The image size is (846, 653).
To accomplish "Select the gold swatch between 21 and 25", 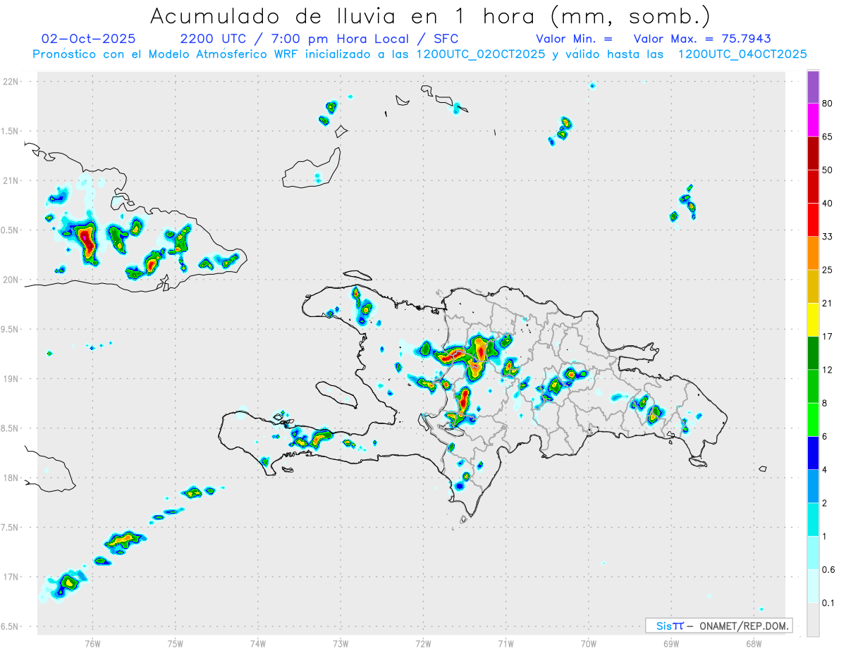I will [x=813, y=287].
